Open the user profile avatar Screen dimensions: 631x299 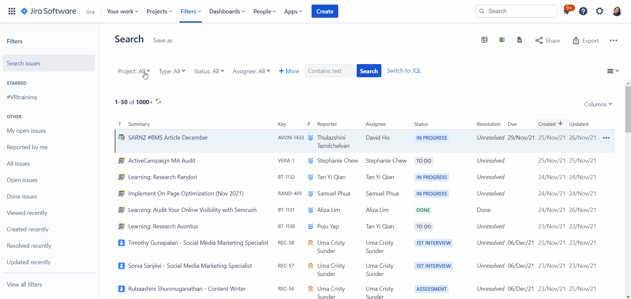pyautogui.click(x=617, y=11)
